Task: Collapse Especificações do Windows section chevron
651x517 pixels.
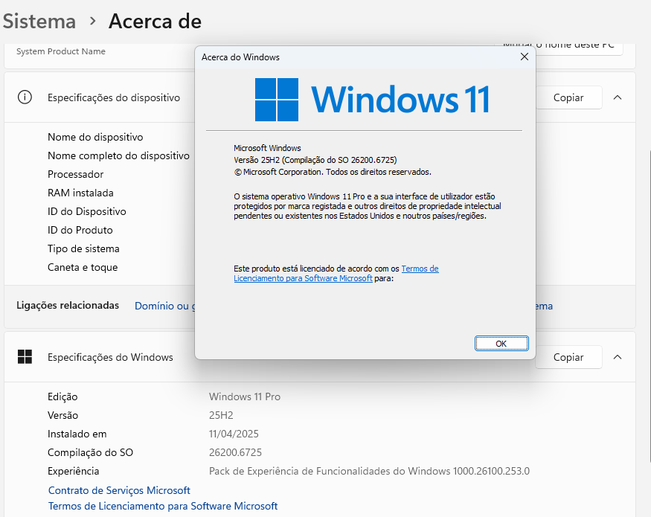Action: pos(618,357)
